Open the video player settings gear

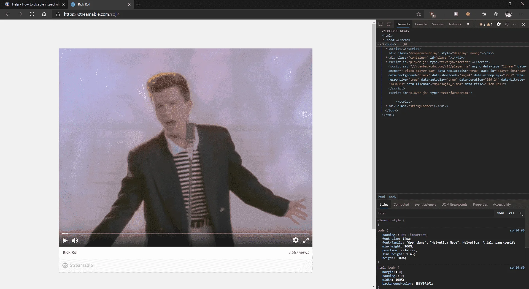click(x=296, y=240)
